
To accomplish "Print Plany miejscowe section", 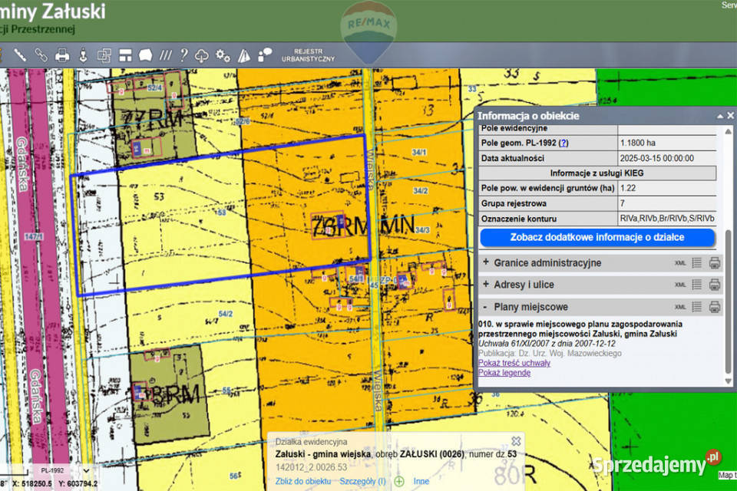I will [x=715, y=306].
